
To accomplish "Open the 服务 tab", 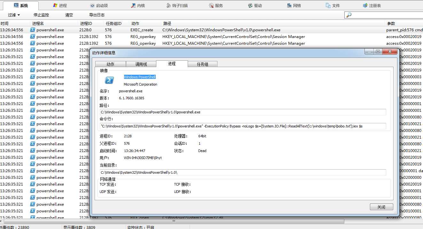I will [216, 5].
